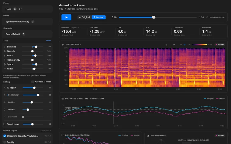Click the De-Mud slider handle
The image size is (231, 144).
[x=28, y=110]
